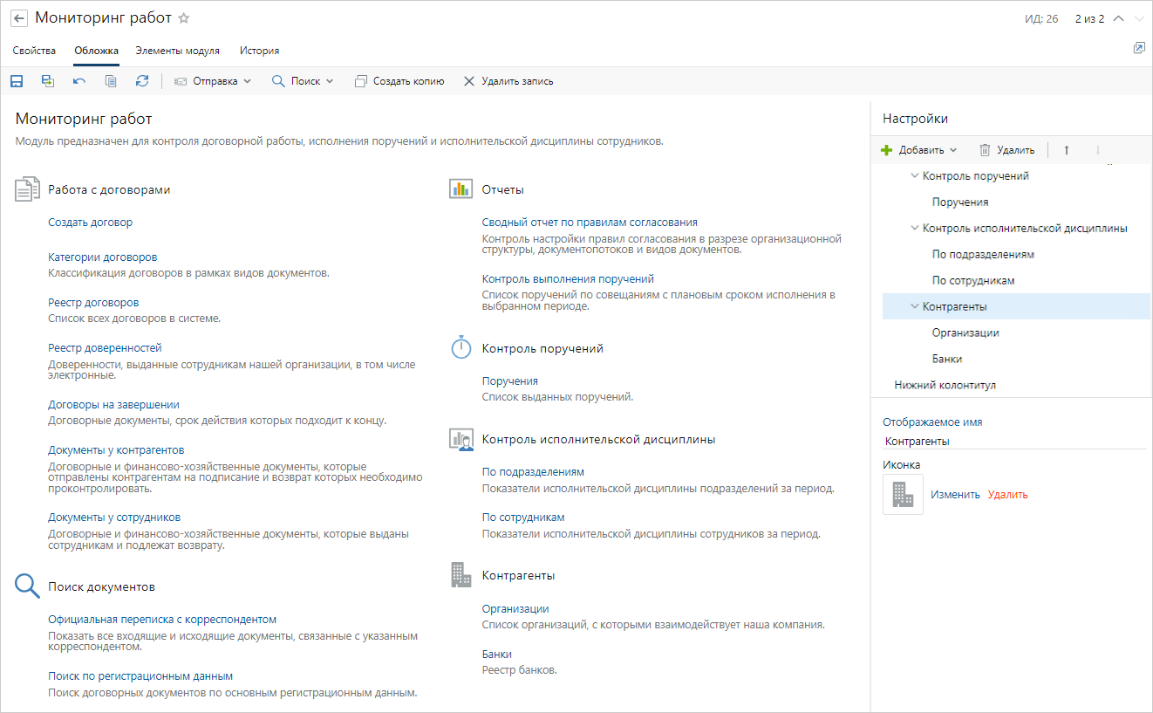Click Удалить запись button

click(x=508, y=81)
